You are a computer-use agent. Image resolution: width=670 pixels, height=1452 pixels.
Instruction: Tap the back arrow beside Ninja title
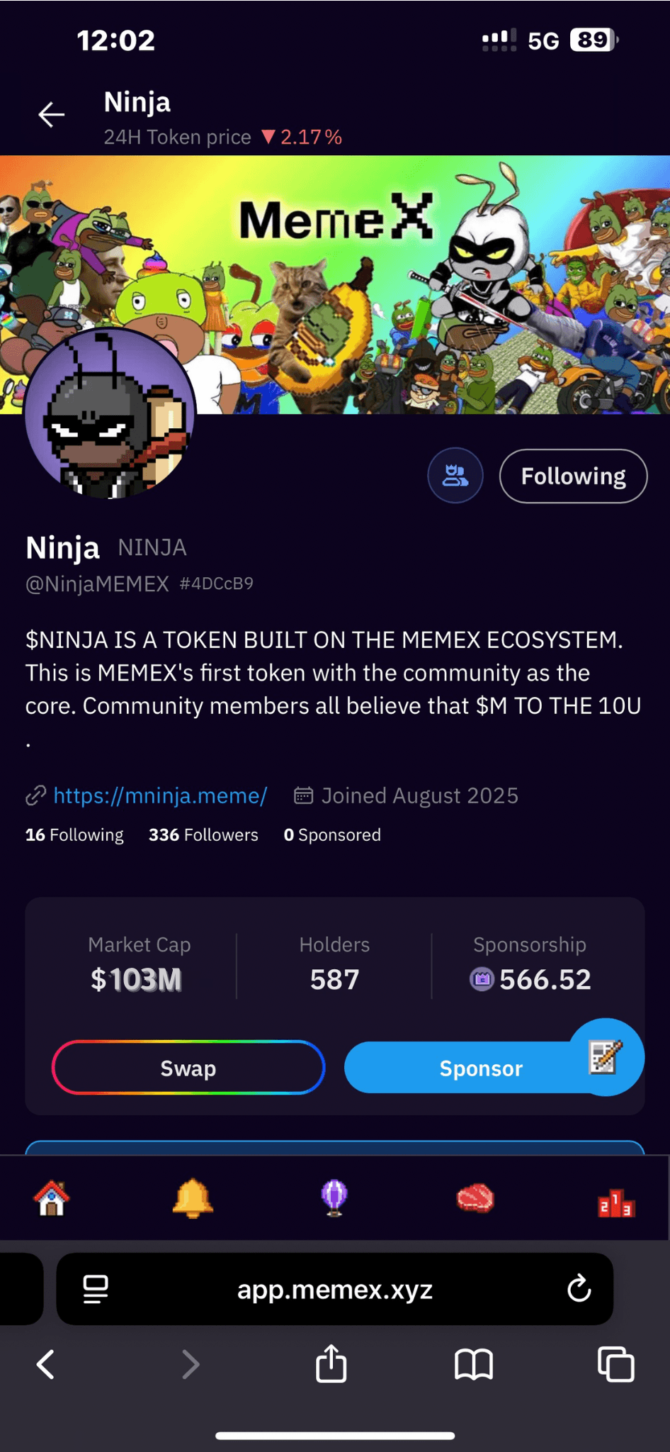coord(51,115)
